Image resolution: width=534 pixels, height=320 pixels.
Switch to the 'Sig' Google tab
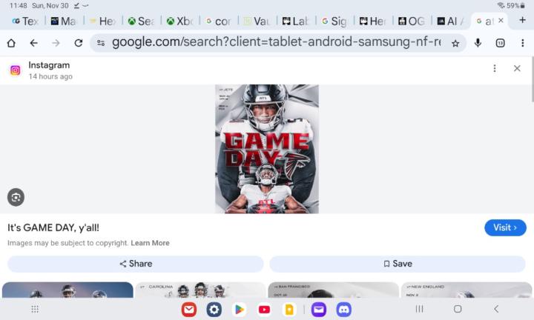pyautogui.click(x=334, y=21)
